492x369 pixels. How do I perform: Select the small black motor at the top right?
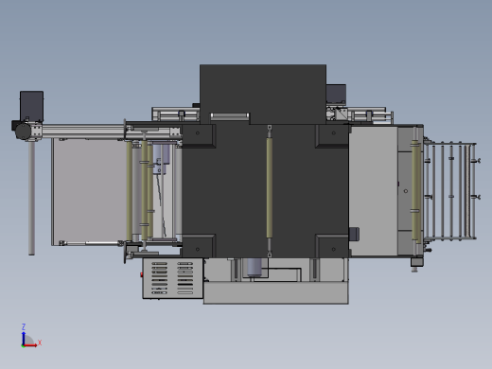[x=336, y=94]
